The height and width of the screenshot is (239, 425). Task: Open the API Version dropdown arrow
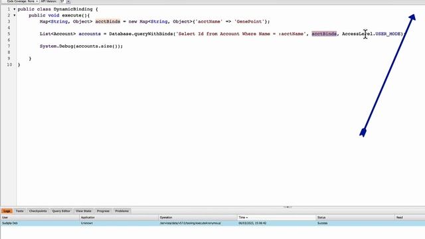click(x=68, y=1)
